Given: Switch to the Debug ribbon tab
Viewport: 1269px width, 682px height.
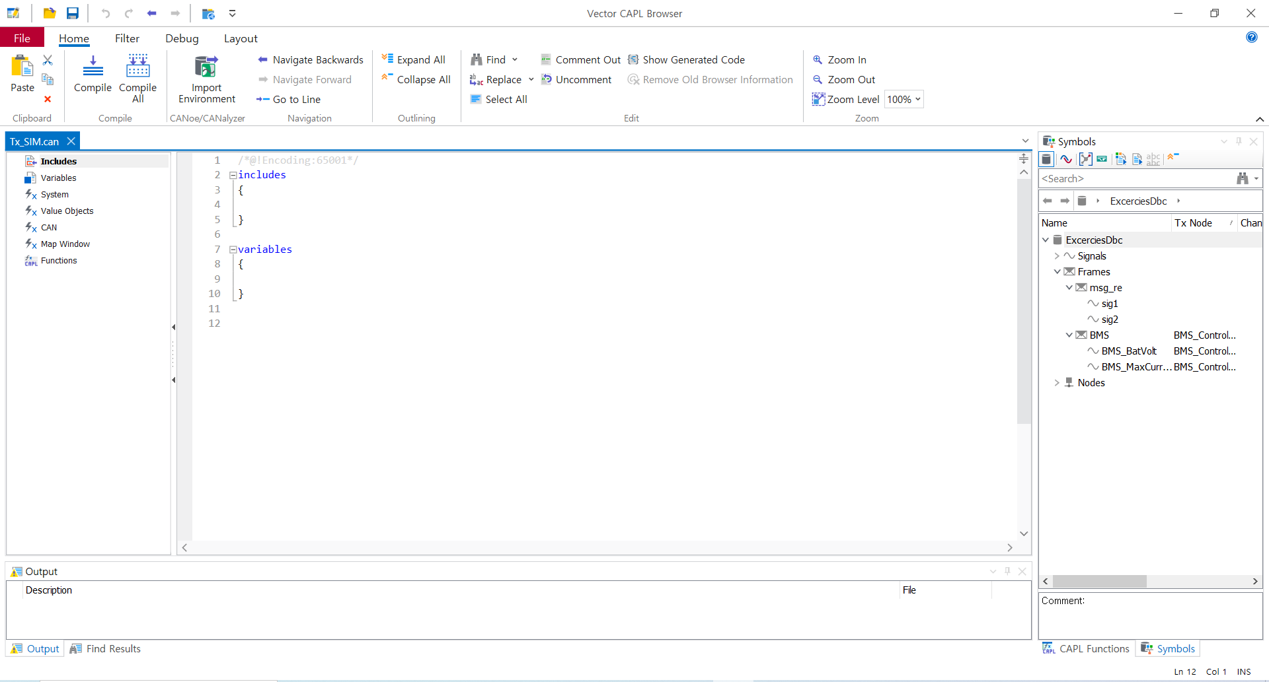Looking at the screenshot, I should pos(182,38).
